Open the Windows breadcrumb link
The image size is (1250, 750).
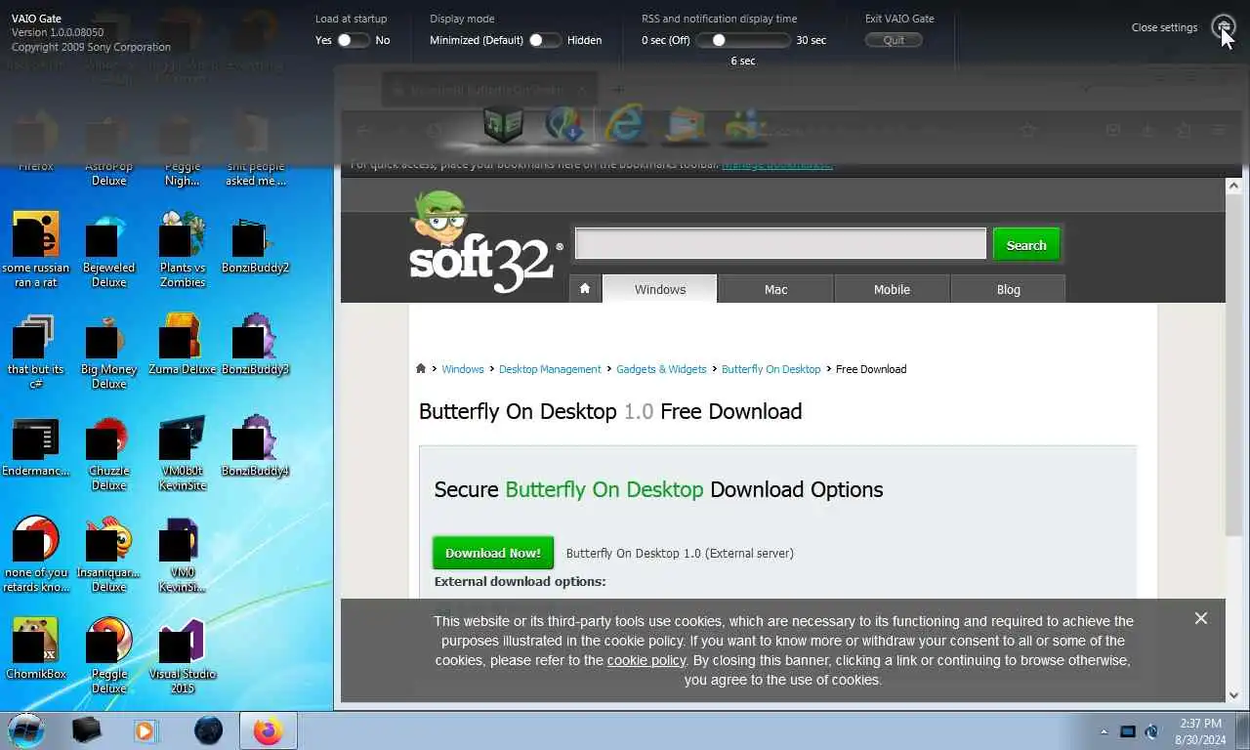463,369
